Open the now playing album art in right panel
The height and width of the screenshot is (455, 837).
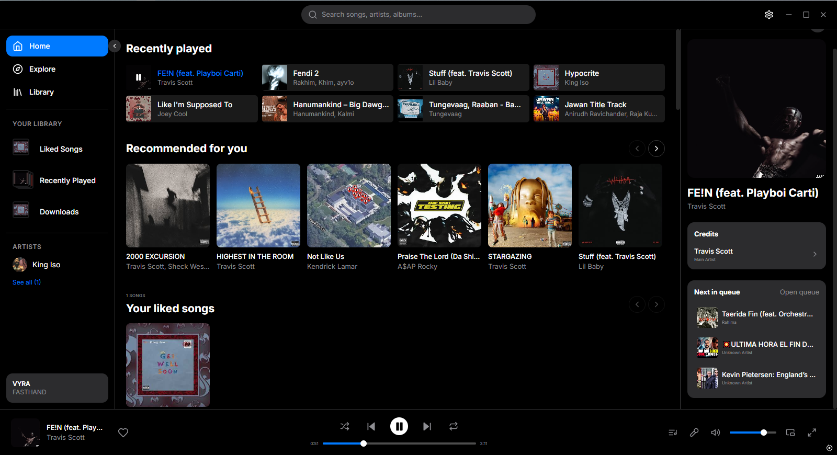[x=756, y=109]
